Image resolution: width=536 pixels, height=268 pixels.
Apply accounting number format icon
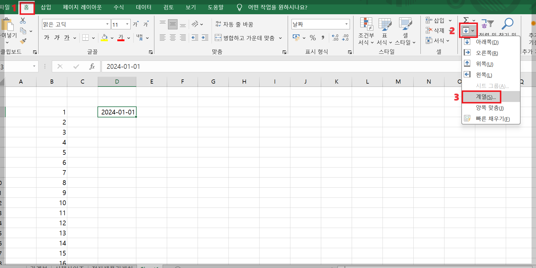[296, 37]
